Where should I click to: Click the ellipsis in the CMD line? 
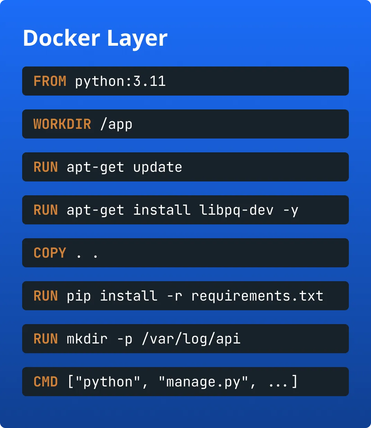(278, 384)
